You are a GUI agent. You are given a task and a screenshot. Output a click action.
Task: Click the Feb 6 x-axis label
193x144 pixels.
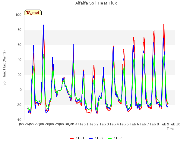click(x=134, y=124)
